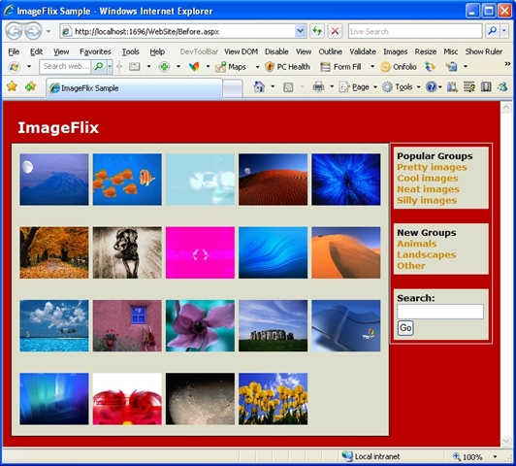
Task: Click the Maps toolbar button
Action: tap(231, 67)
